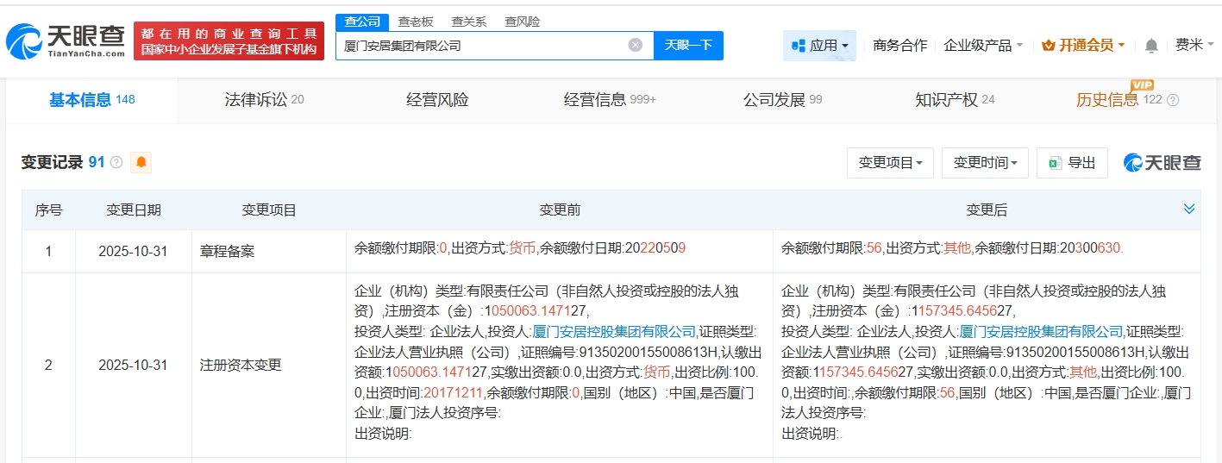This screenshot has width=1222, height=463.
Task: Open the 应用 dropdown menu
Action: [x=819, y=46]
